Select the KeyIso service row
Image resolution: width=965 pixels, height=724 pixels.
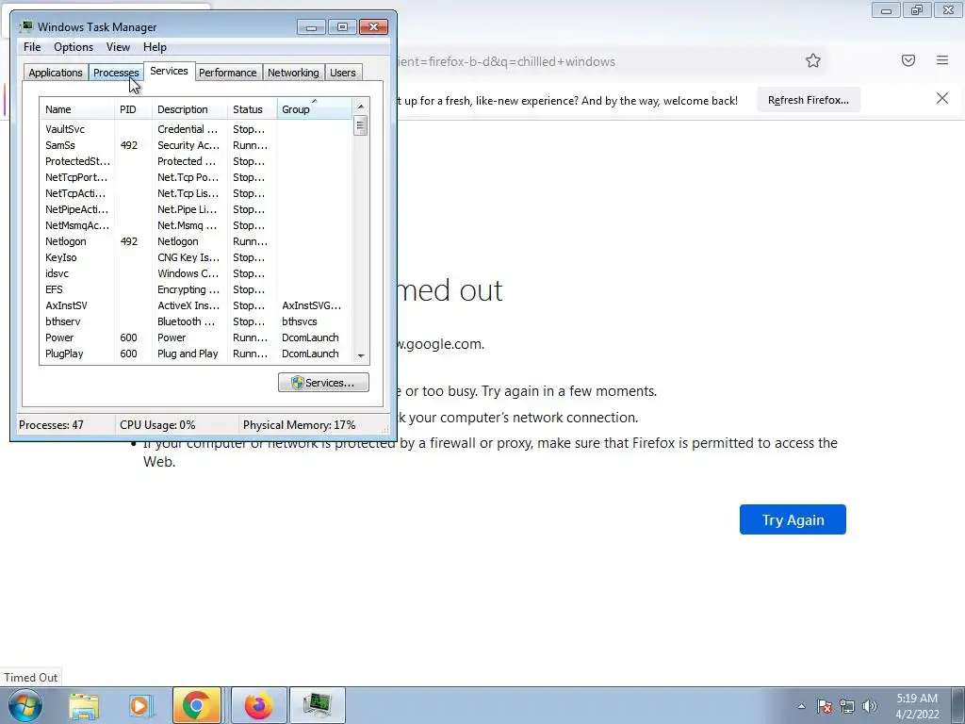pyautogui.click(x=196, y=257)
